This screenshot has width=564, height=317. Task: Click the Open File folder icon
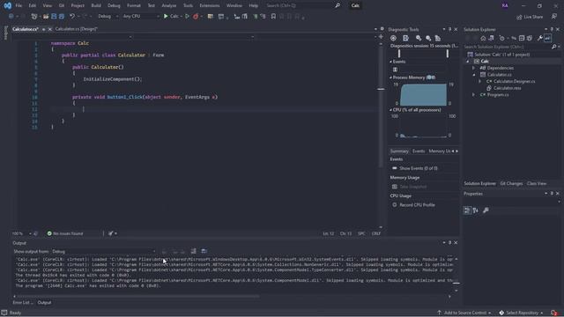click(x=46, y=16)
